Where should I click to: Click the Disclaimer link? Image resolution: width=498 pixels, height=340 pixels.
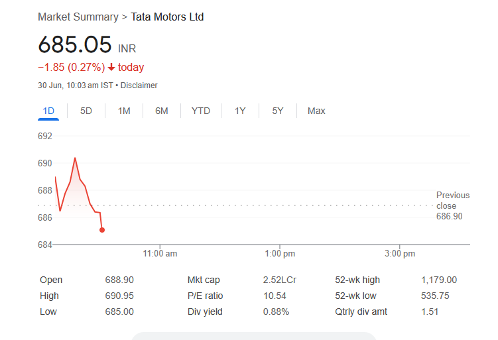[x=139, y=85]
